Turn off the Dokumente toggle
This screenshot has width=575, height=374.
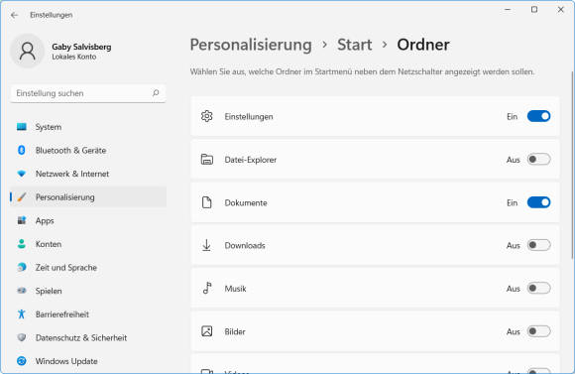(538, 202)
